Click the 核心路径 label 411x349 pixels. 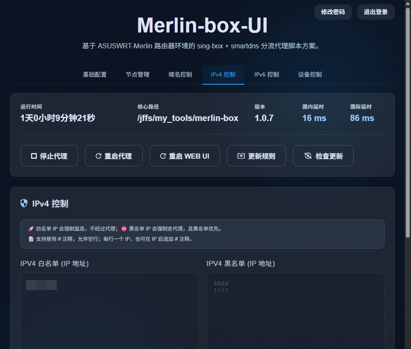(x=148, y=107)
